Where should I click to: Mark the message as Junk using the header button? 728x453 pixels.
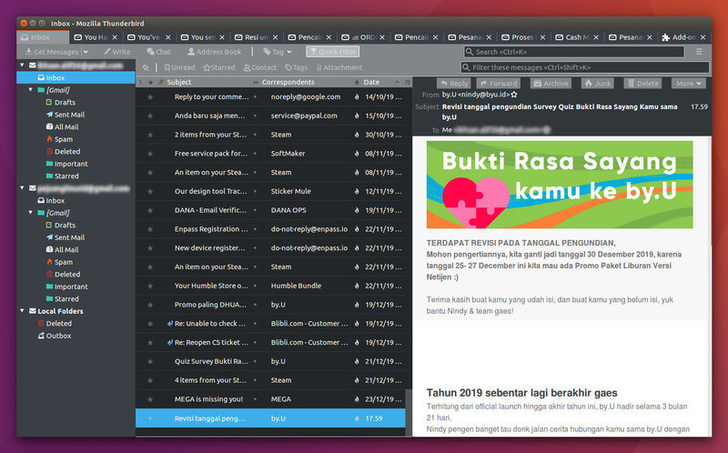point(598,84)
